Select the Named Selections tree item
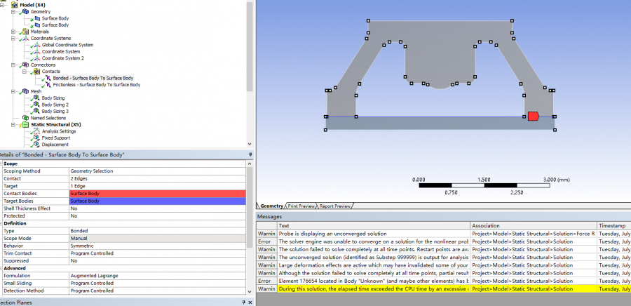 click(x=48, y=118)
